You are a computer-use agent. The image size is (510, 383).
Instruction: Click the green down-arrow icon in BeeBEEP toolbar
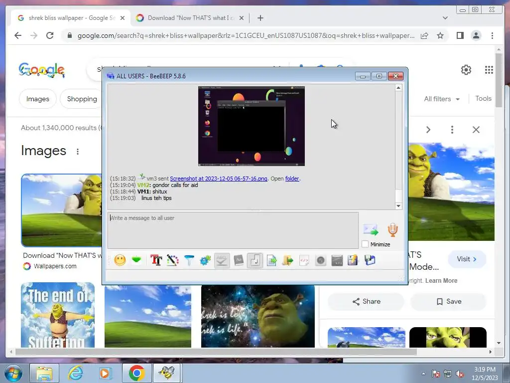[136, 260]
